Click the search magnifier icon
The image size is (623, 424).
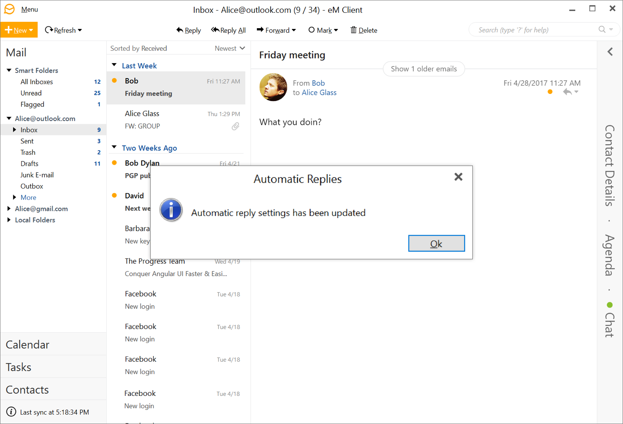pyautogui.click(x=602, y=29)
